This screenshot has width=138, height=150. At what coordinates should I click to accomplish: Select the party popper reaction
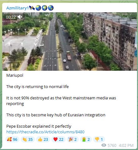click(x=72, y=139)
